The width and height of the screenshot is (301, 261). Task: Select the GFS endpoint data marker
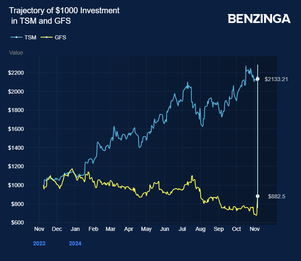(x=258, y=196)
